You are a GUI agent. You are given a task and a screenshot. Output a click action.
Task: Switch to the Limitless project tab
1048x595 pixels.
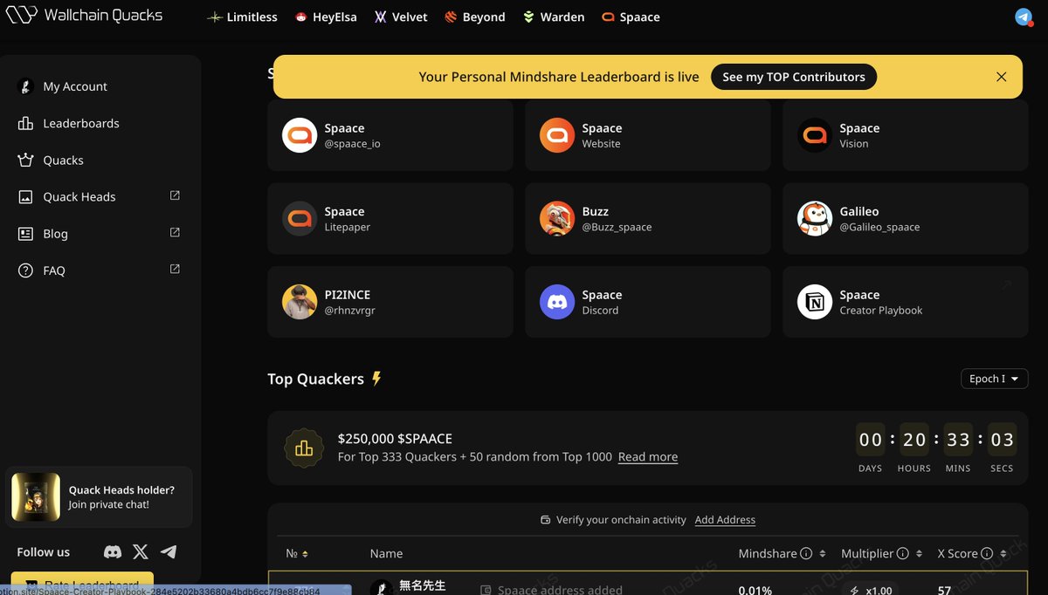pos(242,17)
